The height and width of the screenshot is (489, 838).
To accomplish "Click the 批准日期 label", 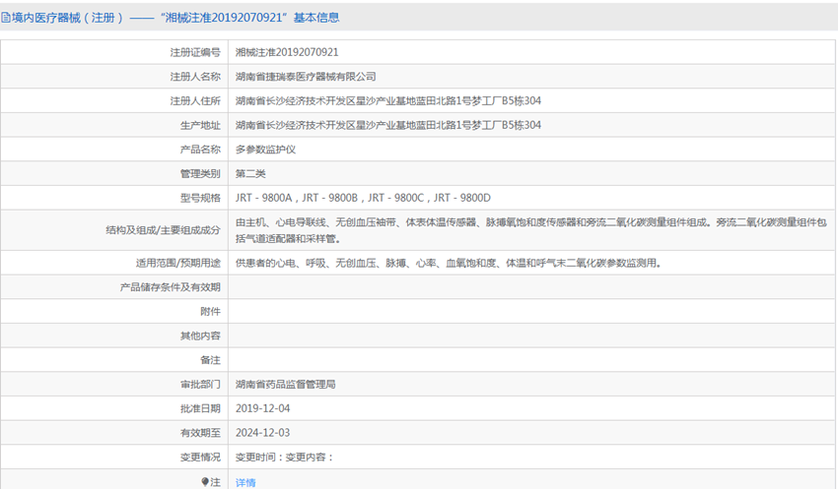I will (x=200, y=408).
